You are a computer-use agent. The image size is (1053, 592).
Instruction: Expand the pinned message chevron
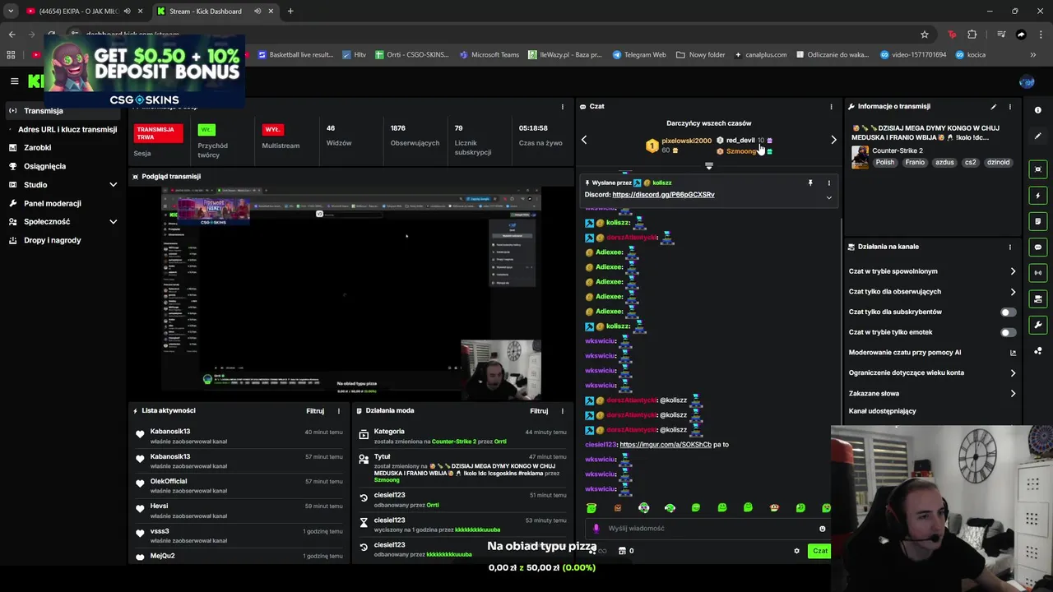829,197
